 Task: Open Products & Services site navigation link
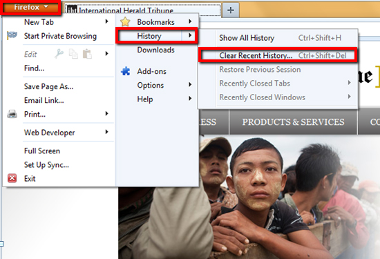click(x=293, y=122)
